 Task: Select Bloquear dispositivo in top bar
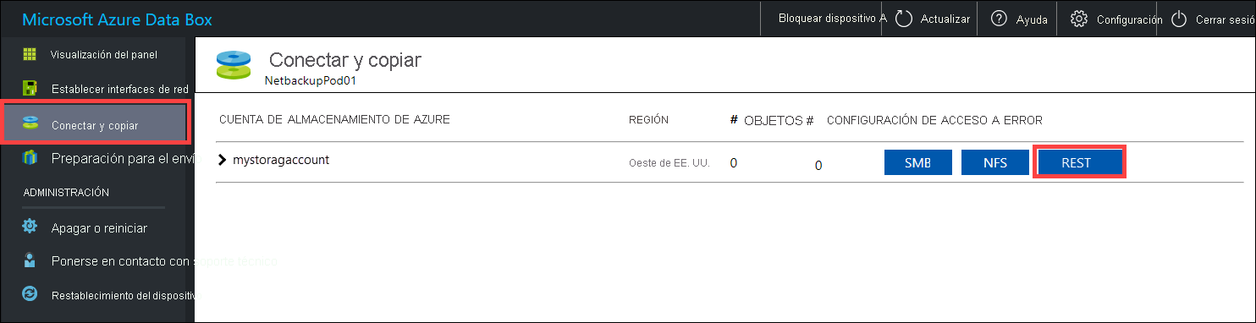click(x=832, y=18)
